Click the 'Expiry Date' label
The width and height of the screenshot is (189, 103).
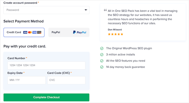pos(15,73)
